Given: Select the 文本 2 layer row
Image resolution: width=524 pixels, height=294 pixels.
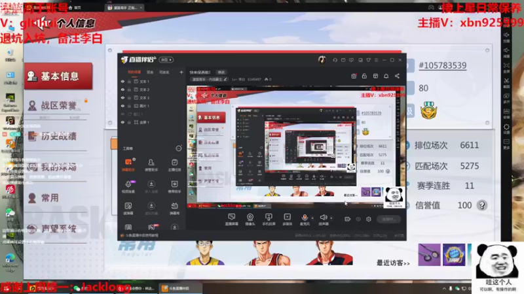Looking at the screenshot, I should tap(151, 90).
